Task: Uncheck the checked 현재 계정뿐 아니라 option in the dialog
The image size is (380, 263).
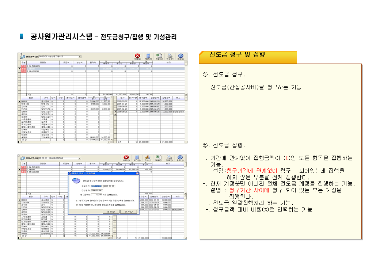Action: click(77, 205)
